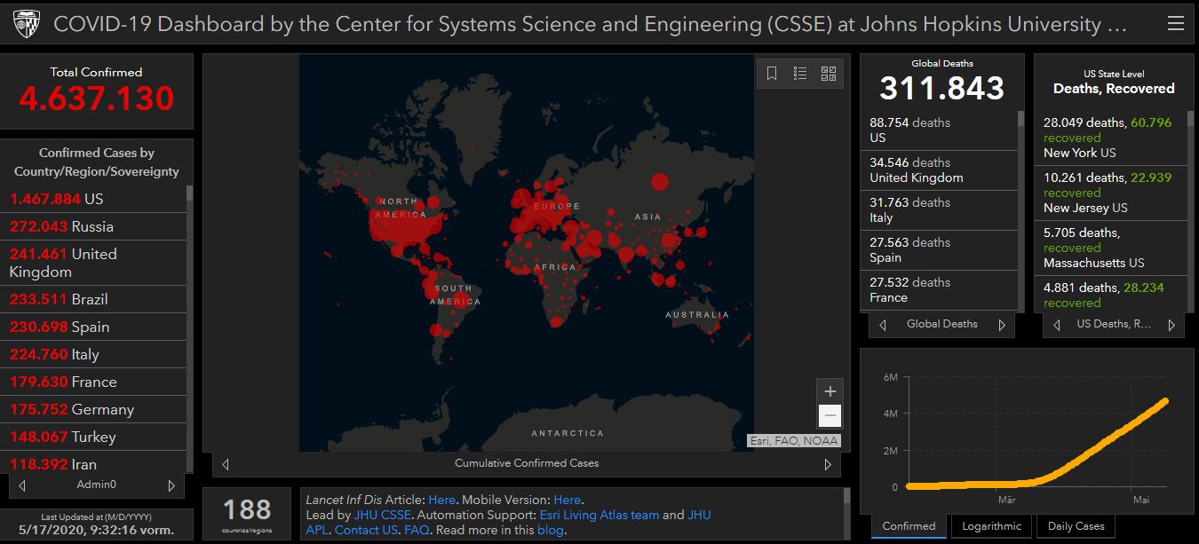Zoom in on the map
Image resolution: width=1199 pixels, height=544 pixels.
pyautogui.click(x=830, y=391)
